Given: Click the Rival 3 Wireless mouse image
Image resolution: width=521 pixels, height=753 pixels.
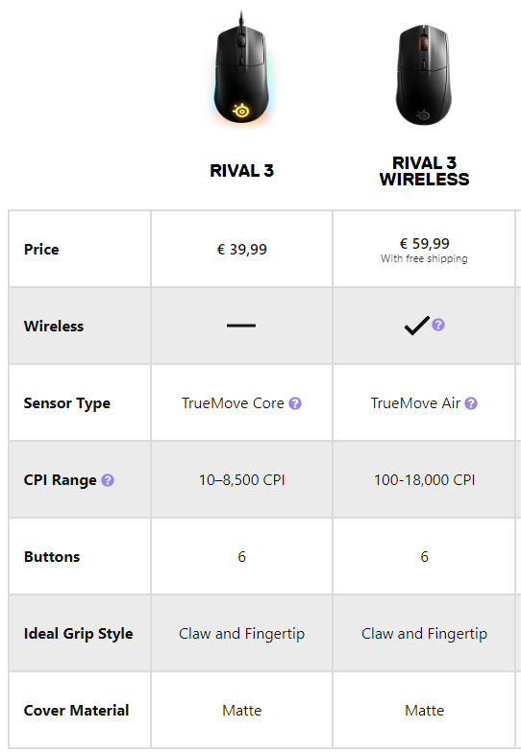Looking at the screenshot, I should (x=424, y=75).
